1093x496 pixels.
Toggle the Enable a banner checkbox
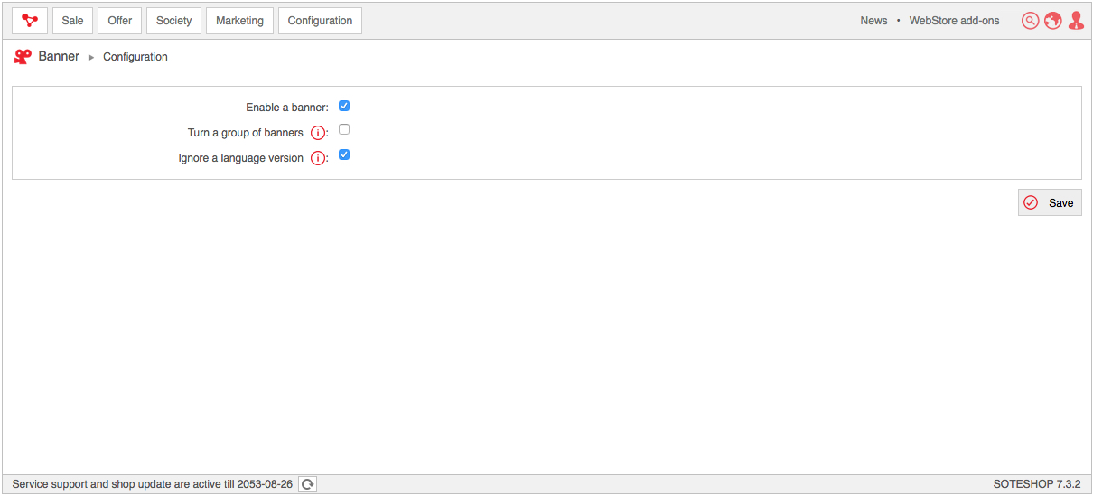(344, 106)
